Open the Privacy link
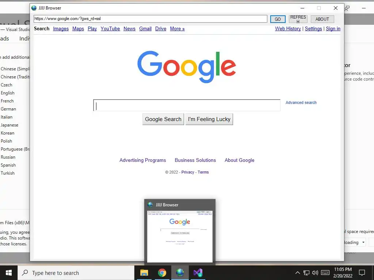 [188, 172]
